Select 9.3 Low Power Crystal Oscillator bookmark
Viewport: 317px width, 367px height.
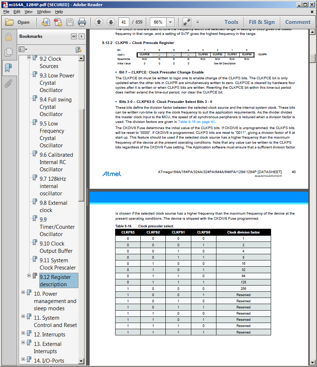(x=57, y=83)
